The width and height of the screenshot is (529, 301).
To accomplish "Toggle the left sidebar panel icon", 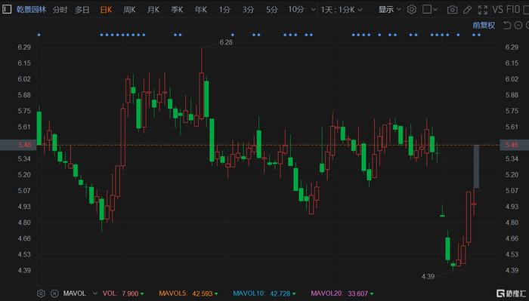I will (x=7, y=9).
